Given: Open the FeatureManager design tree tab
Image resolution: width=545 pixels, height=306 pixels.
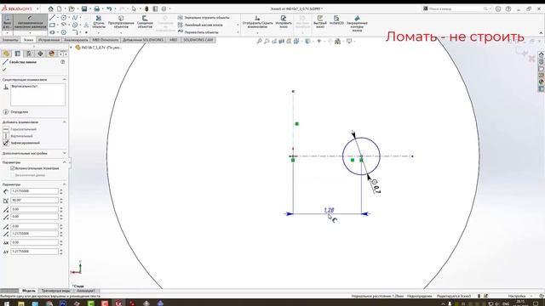Looking at the screenshot, I should coord(6,54).
